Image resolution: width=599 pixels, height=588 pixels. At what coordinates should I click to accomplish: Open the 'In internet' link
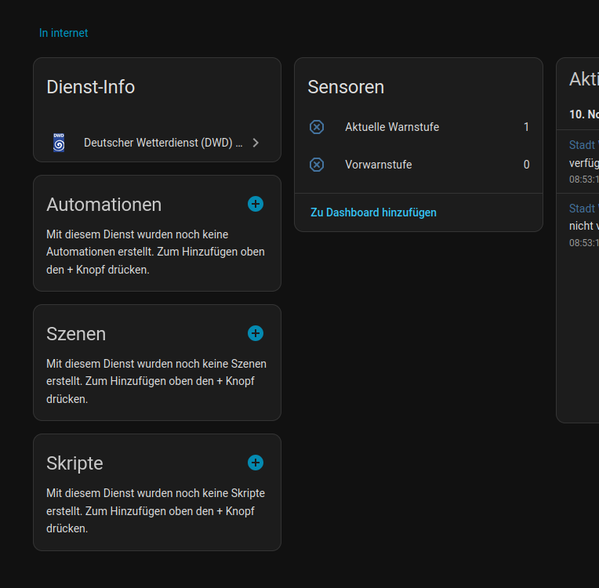click(x=64, y=33)
